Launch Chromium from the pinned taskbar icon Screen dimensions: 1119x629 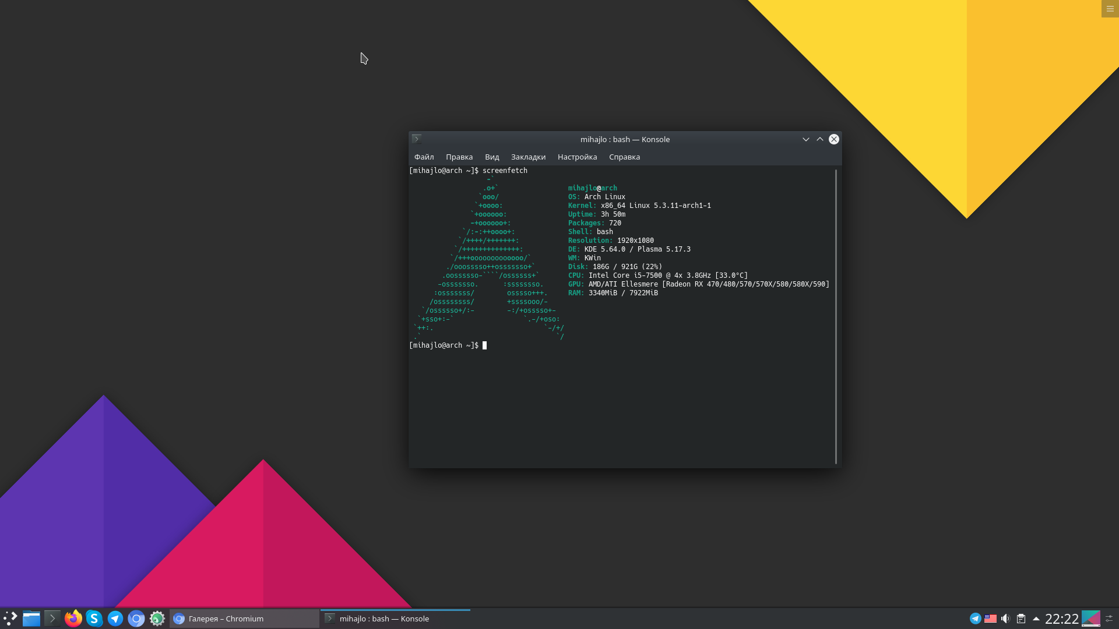[136, 619]
